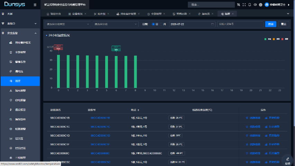
Task: Expand the 主控台 sidebar group
Action: [x=20, y=24]
